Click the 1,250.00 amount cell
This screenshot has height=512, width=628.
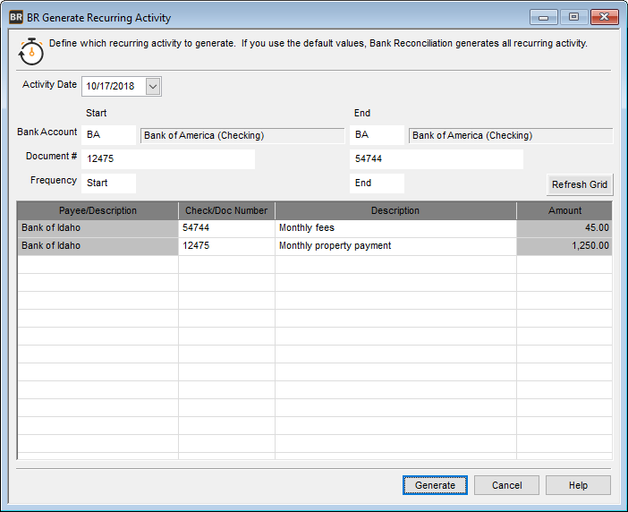click(x=564, y=246)
